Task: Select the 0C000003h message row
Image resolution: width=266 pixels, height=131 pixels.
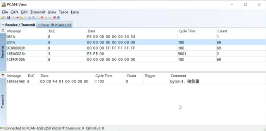Action: coord(136,48)
